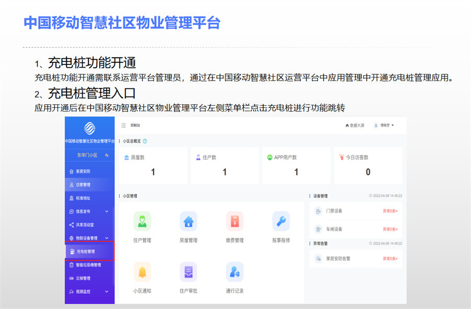The image size is (471, 309).
Task: Expand the 物联设备管理 submenu chevron
Action: click(x=107, y=238)
